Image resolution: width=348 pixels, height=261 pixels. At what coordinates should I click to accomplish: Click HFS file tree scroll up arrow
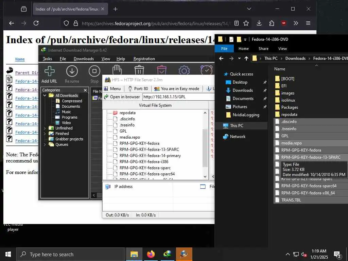(x=205, y=113)
